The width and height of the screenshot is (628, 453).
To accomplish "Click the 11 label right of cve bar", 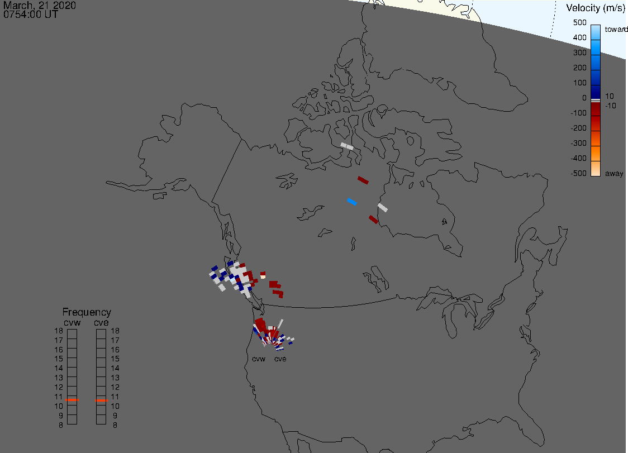I will [115, 397].
